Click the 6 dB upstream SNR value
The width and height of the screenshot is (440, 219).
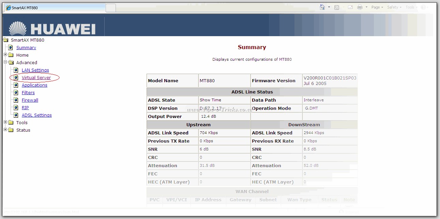point(204,149)
